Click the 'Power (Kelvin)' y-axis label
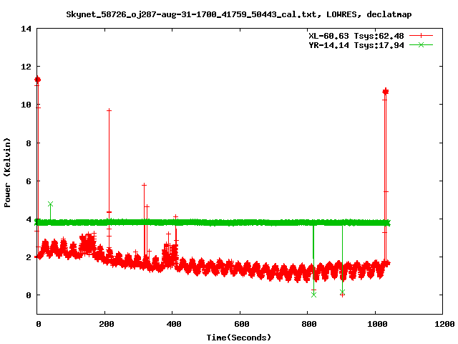Viewport: 458px width, 344px height. click(7, 173)
